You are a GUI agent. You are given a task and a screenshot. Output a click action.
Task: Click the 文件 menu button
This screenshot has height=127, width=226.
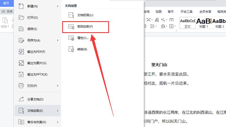click(x=7, y=12)
